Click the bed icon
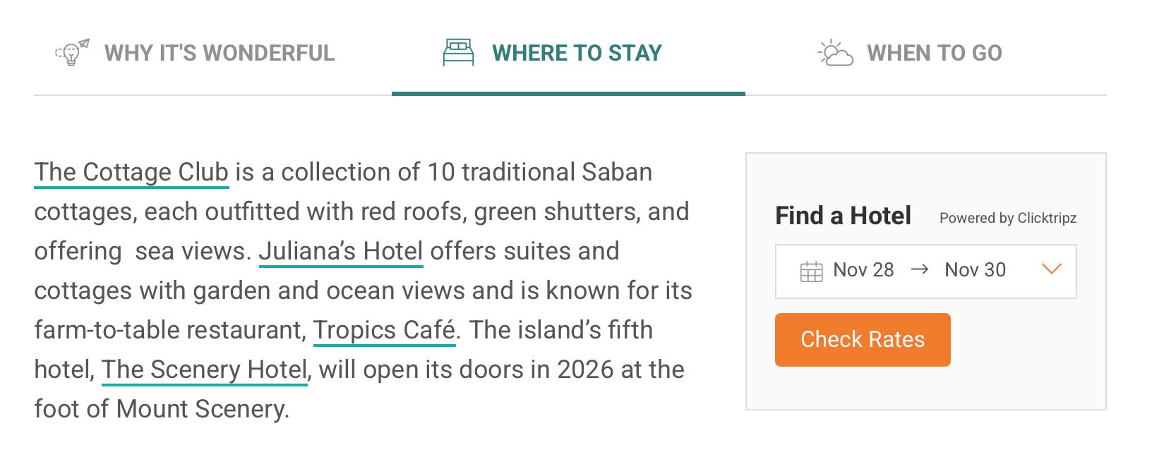 tap(458, 53)
